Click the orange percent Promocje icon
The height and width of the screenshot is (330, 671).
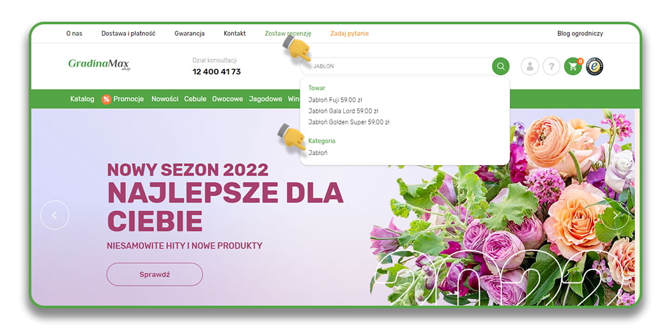pos(106,99)
